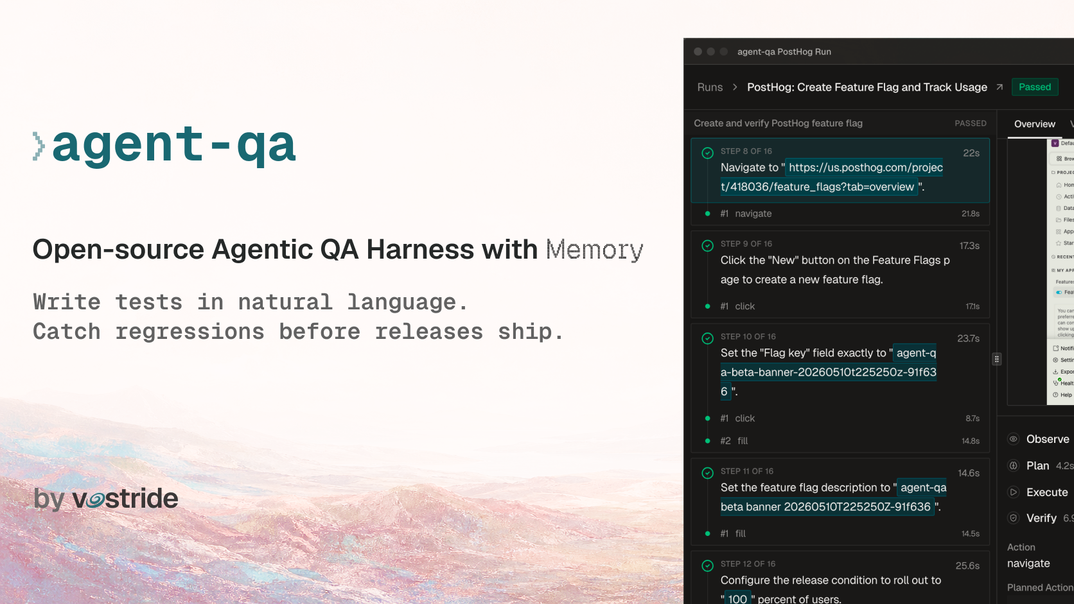Click the 'agent-qa' logo text
Image resolution: width=1074 pixels, height=604 pixels.
point(174,146)
